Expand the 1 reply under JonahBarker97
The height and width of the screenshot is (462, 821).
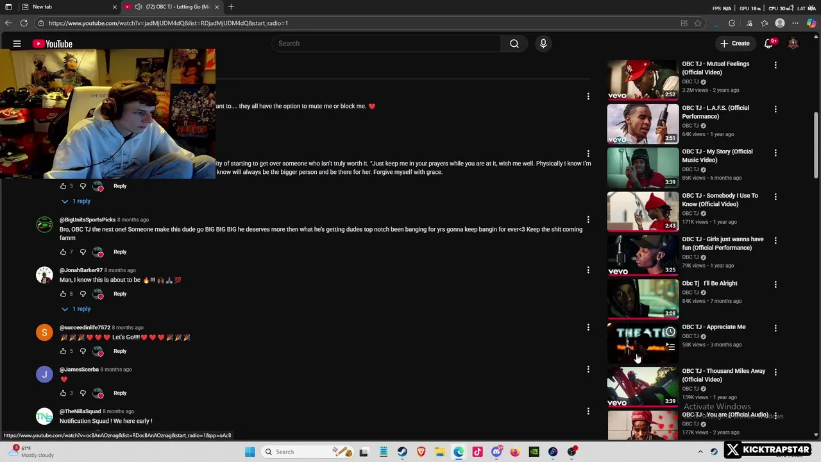(76, 309)
